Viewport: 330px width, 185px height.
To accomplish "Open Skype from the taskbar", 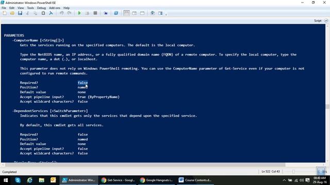I will coord(18,180).
